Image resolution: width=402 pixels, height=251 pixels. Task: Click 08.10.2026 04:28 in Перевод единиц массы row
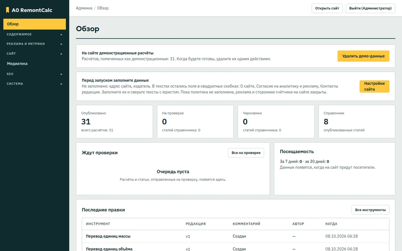click(341, 236)
